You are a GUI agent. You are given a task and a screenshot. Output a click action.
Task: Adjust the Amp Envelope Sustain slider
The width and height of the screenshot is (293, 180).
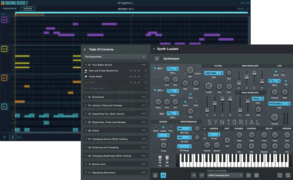(254, 73)
